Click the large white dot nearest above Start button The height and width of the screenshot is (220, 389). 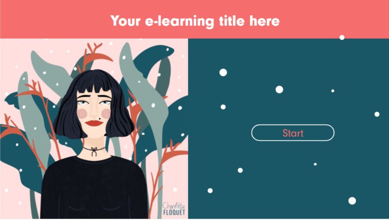click(279, 90)
